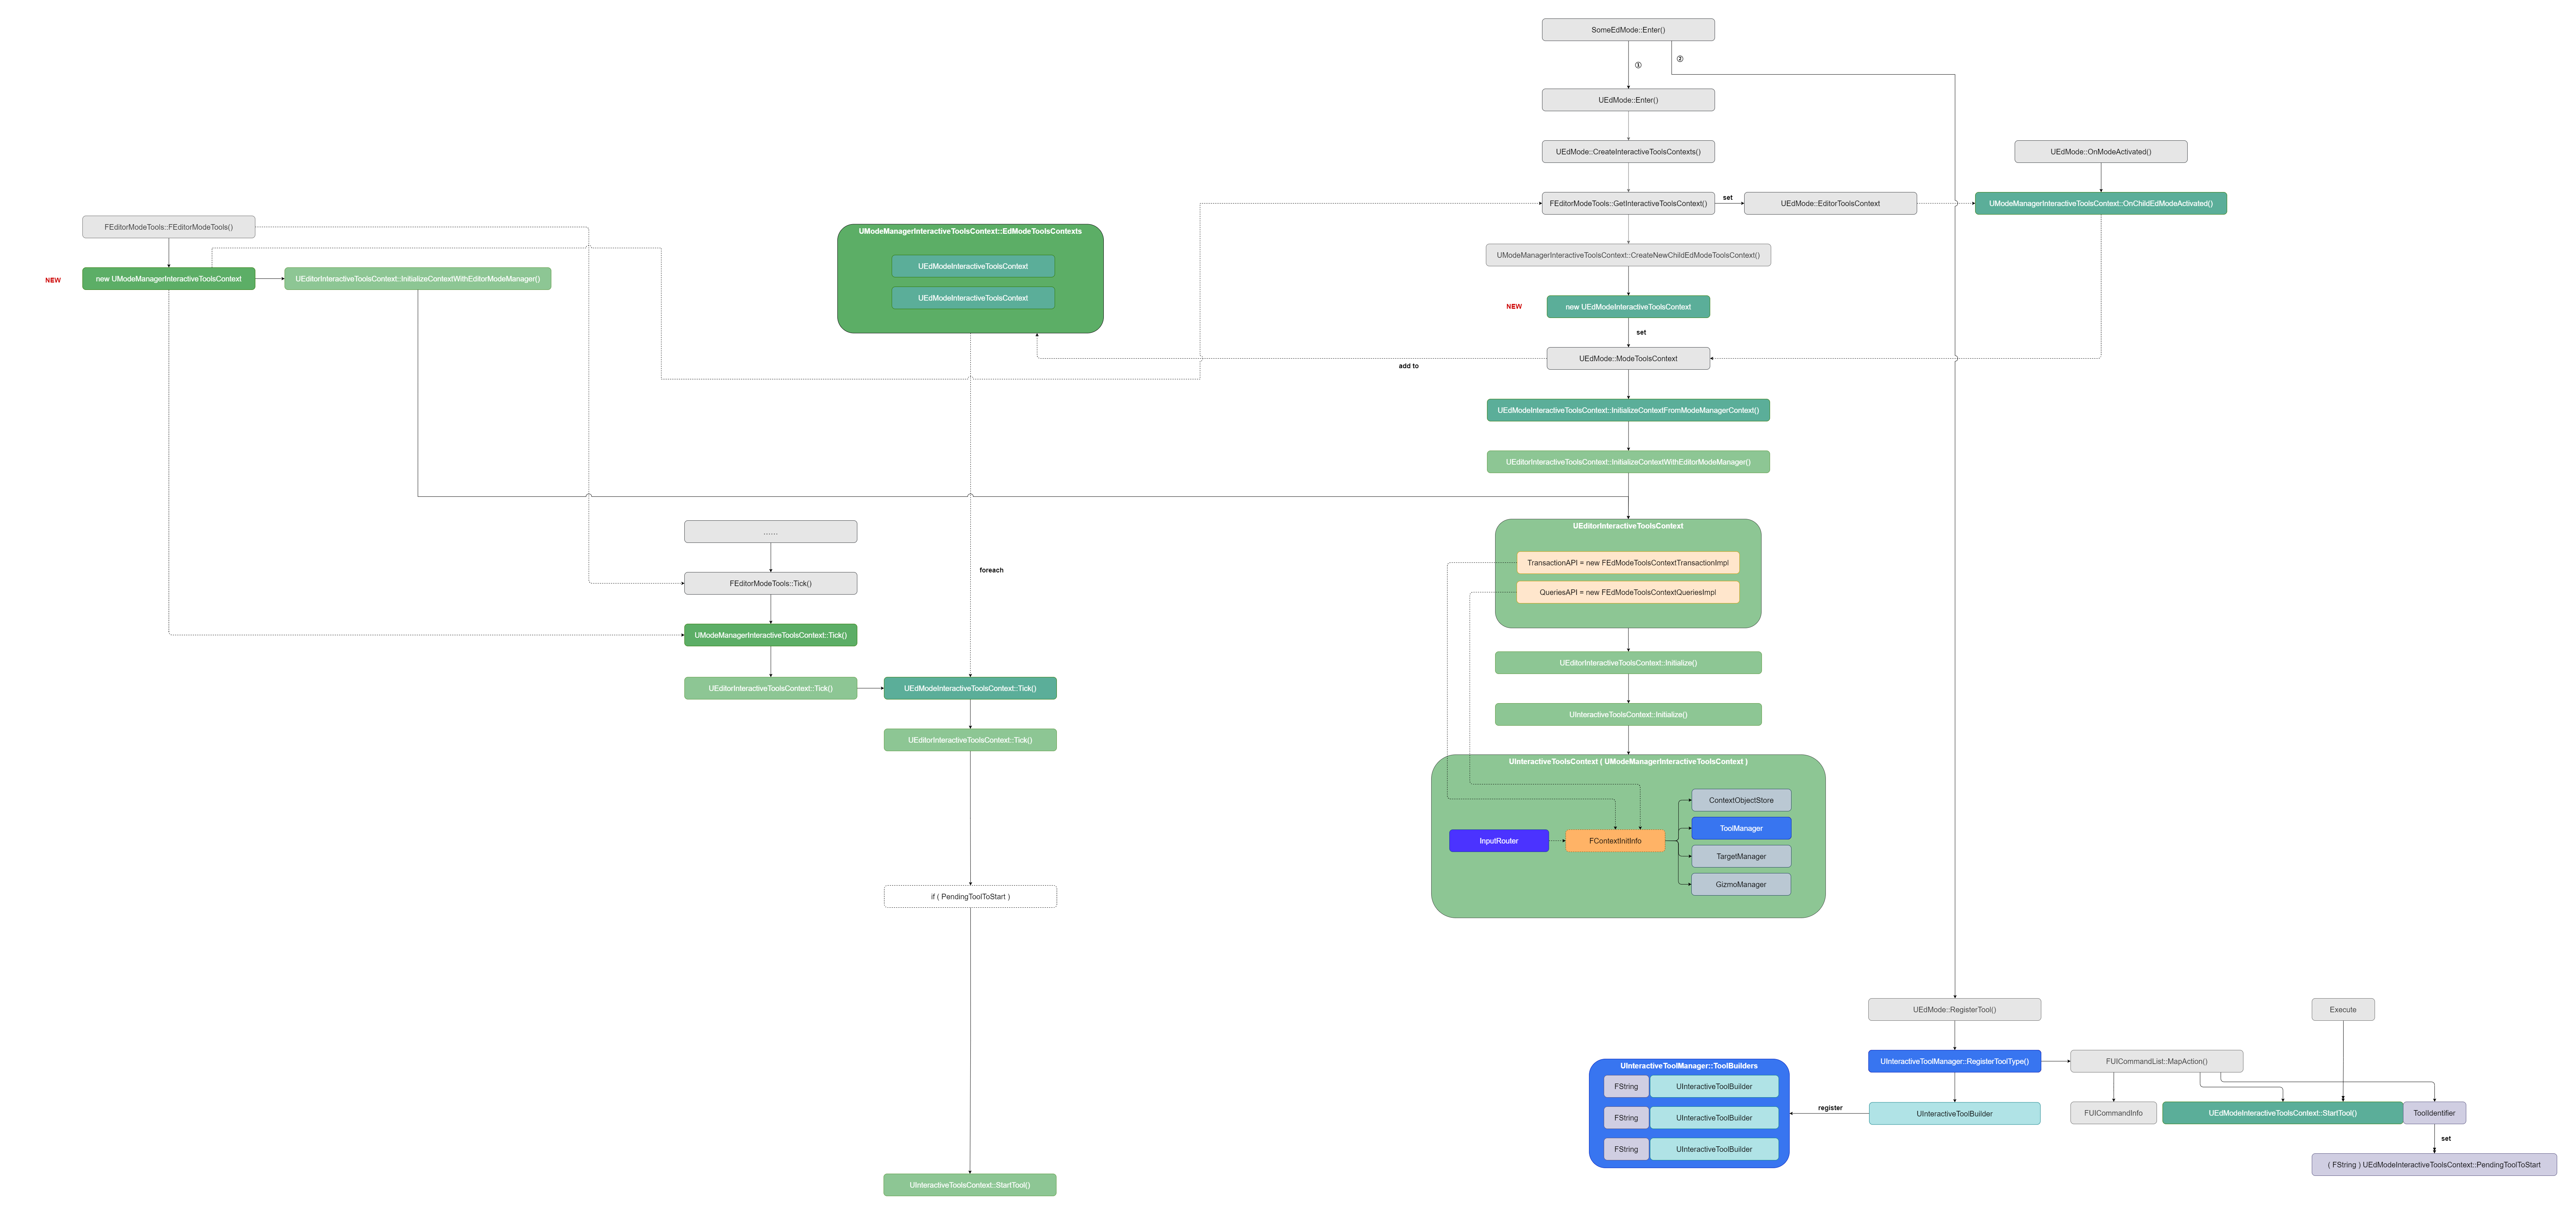Click the UInteractiveToolsContext::StartTool() node at bottom
The width and height of the screenshot is (2576, 1215).
970,1185
